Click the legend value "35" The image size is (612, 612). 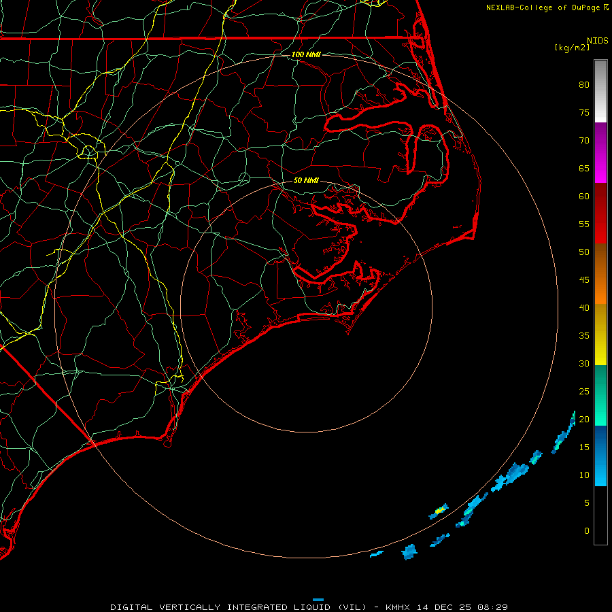pyautogui.click(x=584, y=336)
